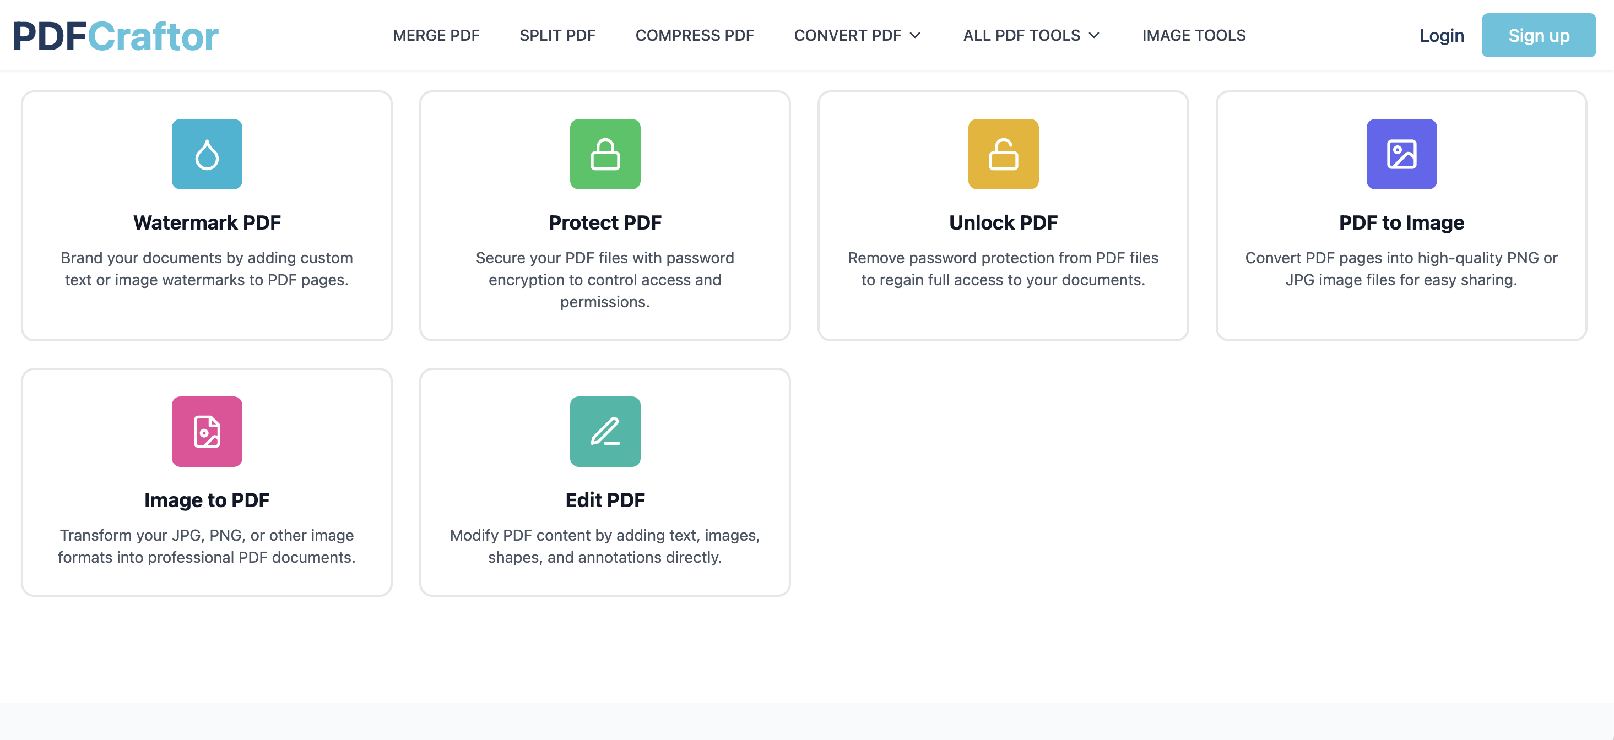Screen dimensions: 1614x740
Task: Navigate to IMAGE TOOLS
Action: [x=1194, y=36]
